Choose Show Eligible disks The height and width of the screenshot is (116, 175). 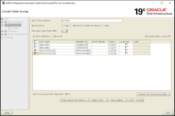coord(34,37)
